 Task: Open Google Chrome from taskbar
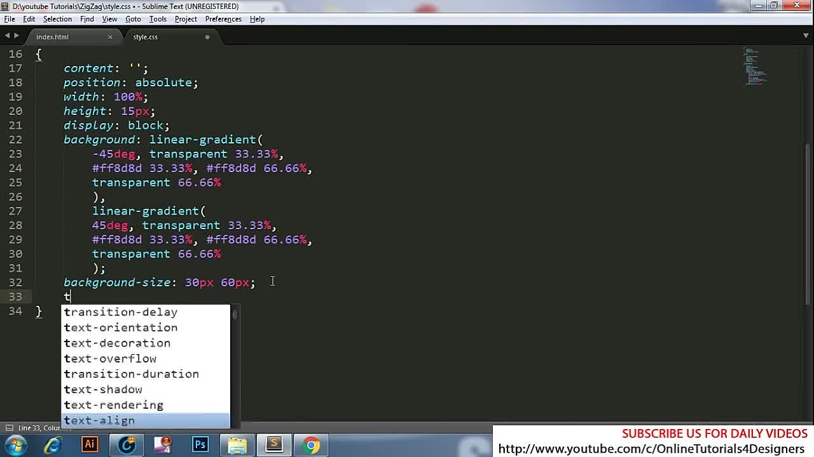point(312,445)
